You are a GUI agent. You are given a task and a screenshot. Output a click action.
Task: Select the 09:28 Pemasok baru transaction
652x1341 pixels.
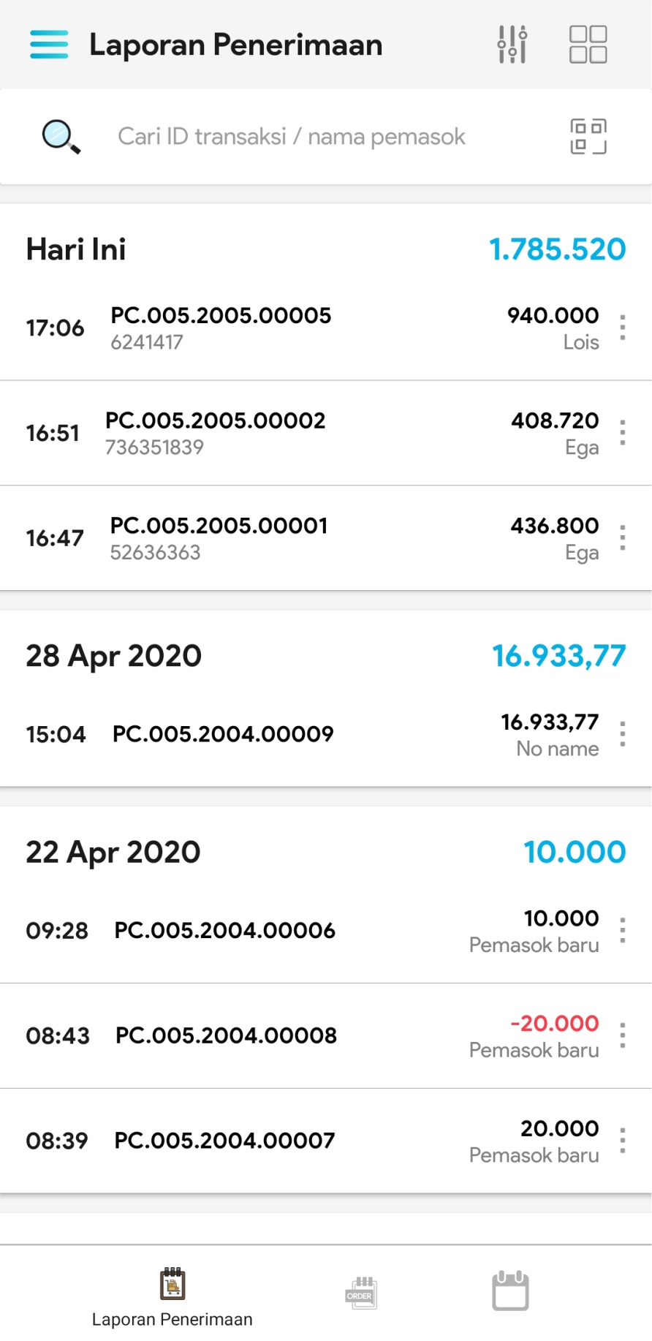point(292,930)
